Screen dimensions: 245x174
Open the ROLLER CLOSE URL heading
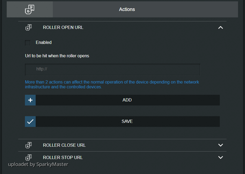tap(64, 145)
